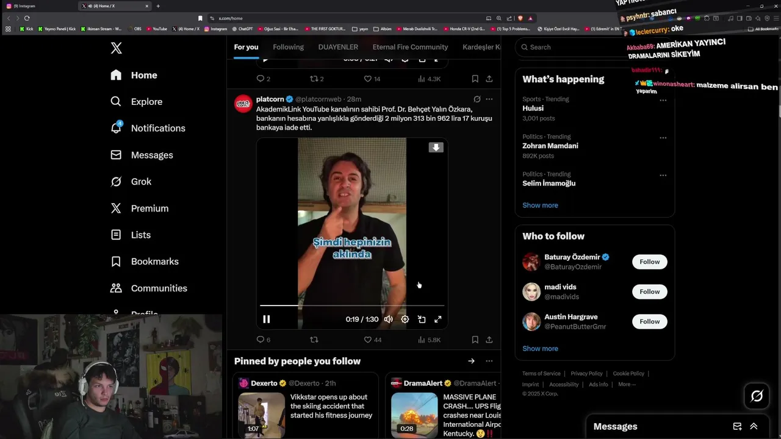781x439 pixels.
Task: Follow Baturay Özdemir
Action: 649,262
